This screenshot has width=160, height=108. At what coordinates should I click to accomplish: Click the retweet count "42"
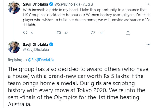point(66,33)
